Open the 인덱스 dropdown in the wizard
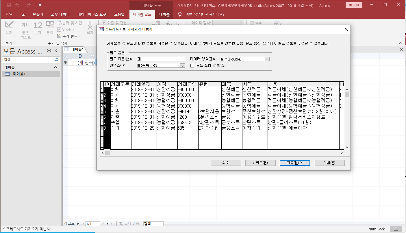The width and height of the screenshot is (406, 233). tap(182, 66)
